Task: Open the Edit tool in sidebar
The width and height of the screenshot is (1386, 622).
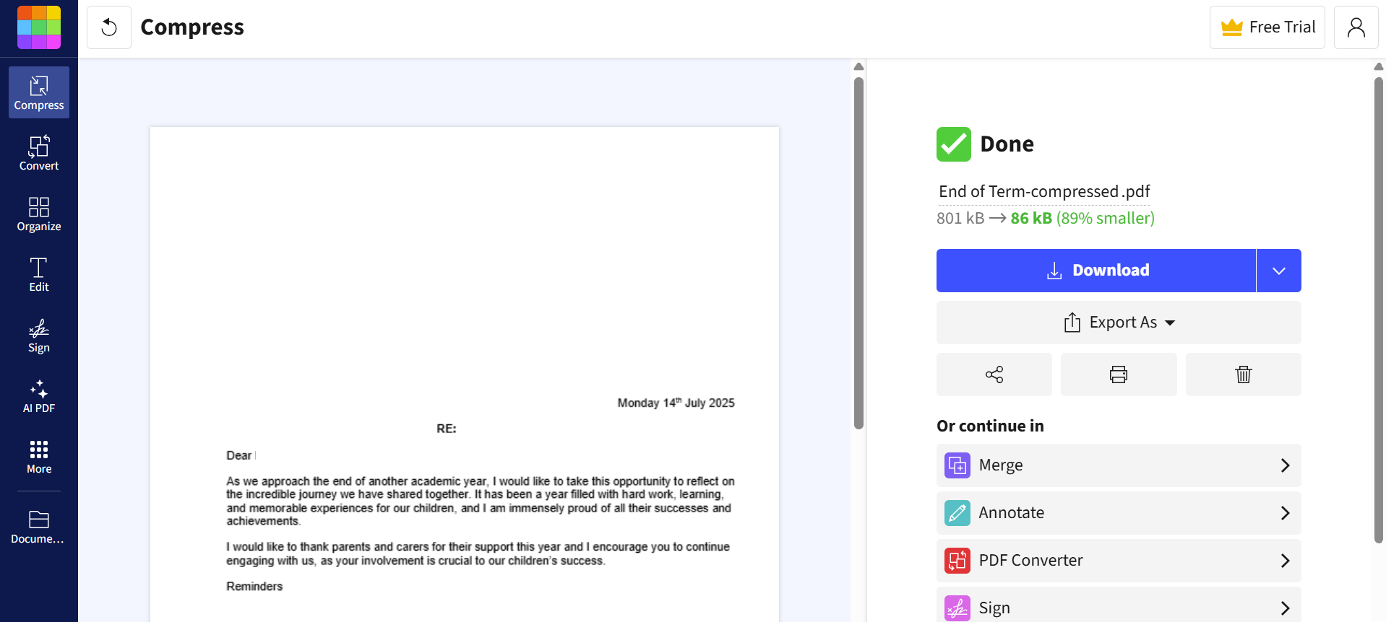Action: tap(39, 274)
